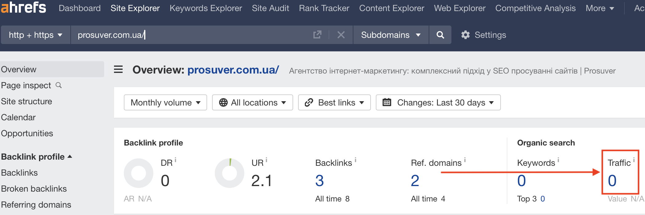This screenshot has height=215, width=645.
Task: Click Page inspect magnifier icon
Action: point(59,85)
